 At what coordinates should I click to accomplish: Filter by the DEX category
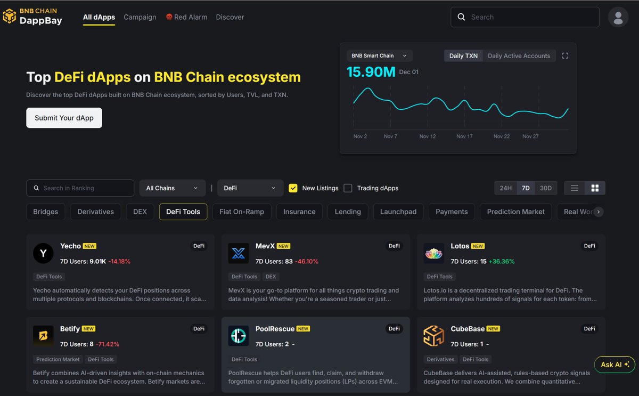(140, 212)
